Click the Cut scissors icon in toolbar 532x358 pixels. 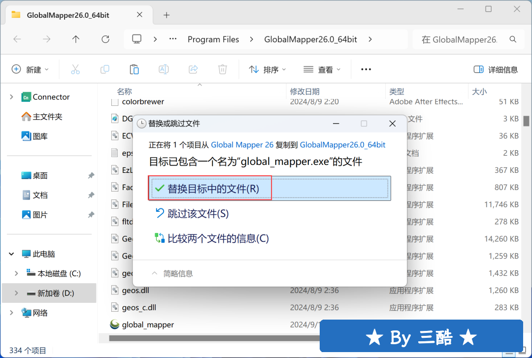[75, 69]
